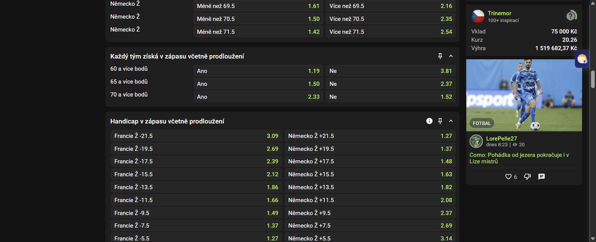
Task: Click the 100+ inspirací label
Action: click(503, 21)
